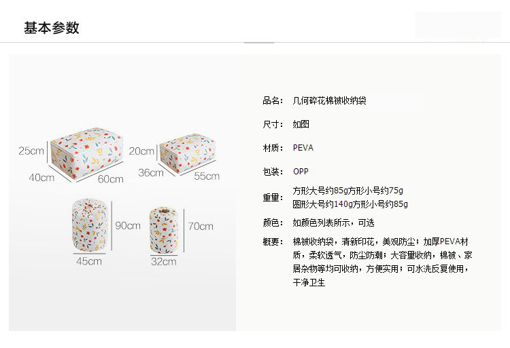Select the small rectangular storage bag image

pos(188,153)
